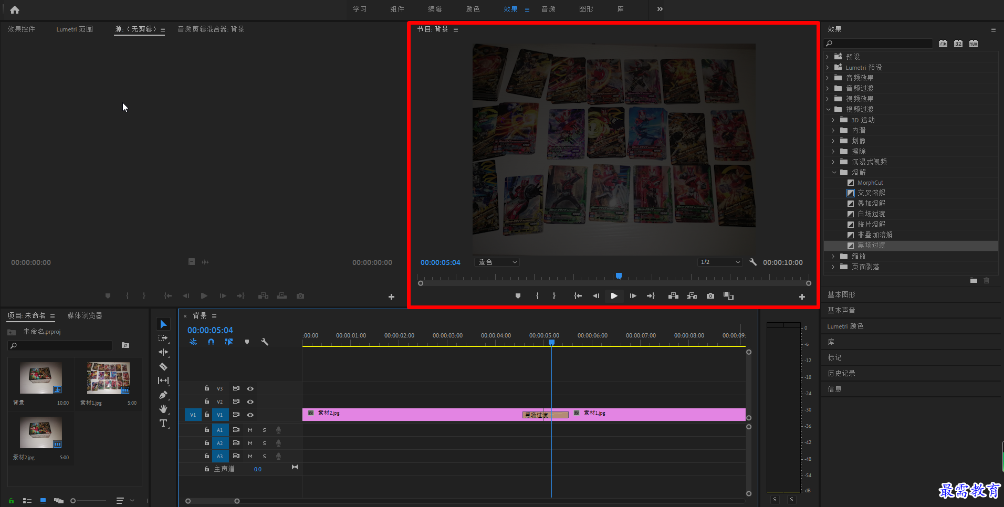Expand the 3D 运动 folder

point(833,120)
